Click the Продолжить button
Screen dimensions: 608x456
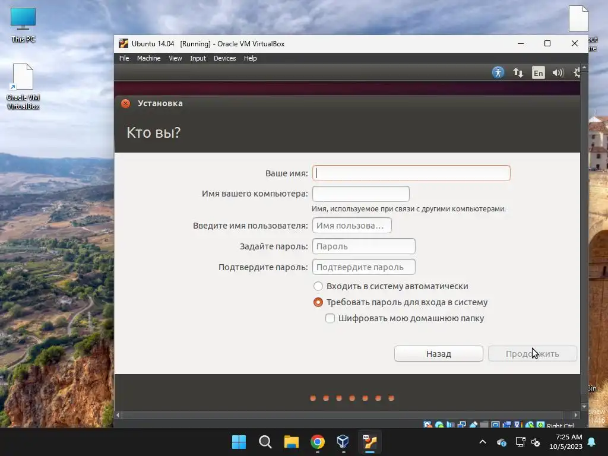[533, 354]
